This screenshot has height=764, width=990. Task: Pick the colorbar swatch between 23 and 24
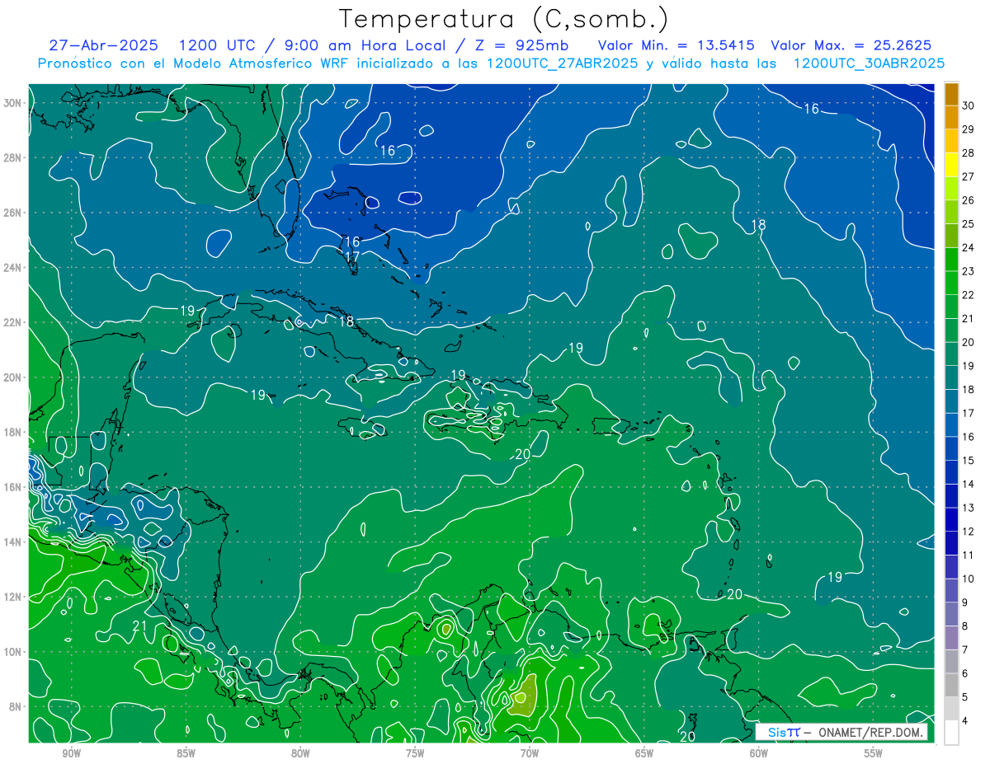951,260
